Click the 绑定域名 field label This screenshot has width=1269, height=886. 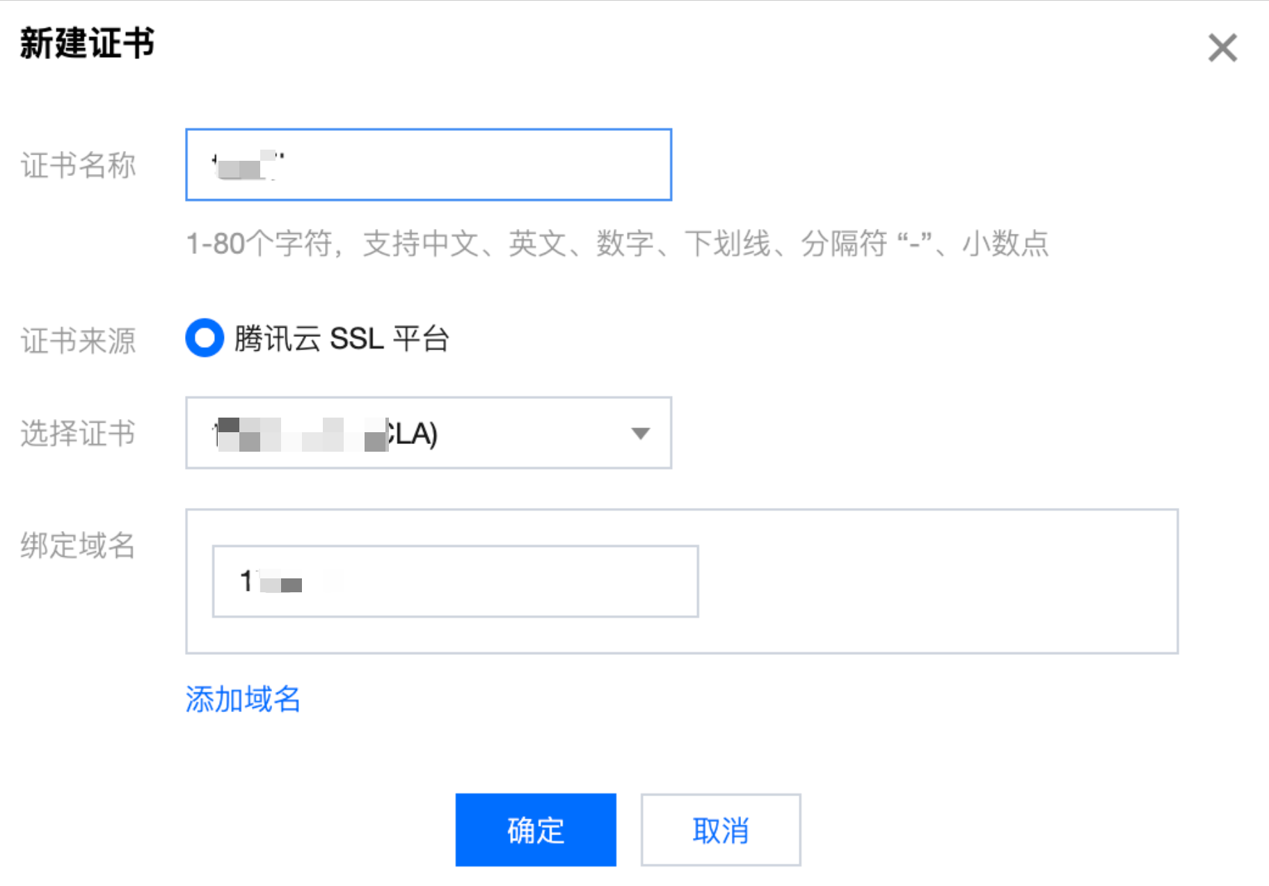pyautogui.click(x=78, y=545)
